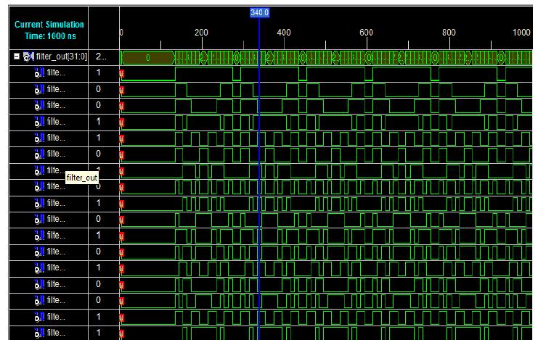Click the filter_out[31:0] value cell showing 2...
538x340 pixels.
tap(101, 57)
